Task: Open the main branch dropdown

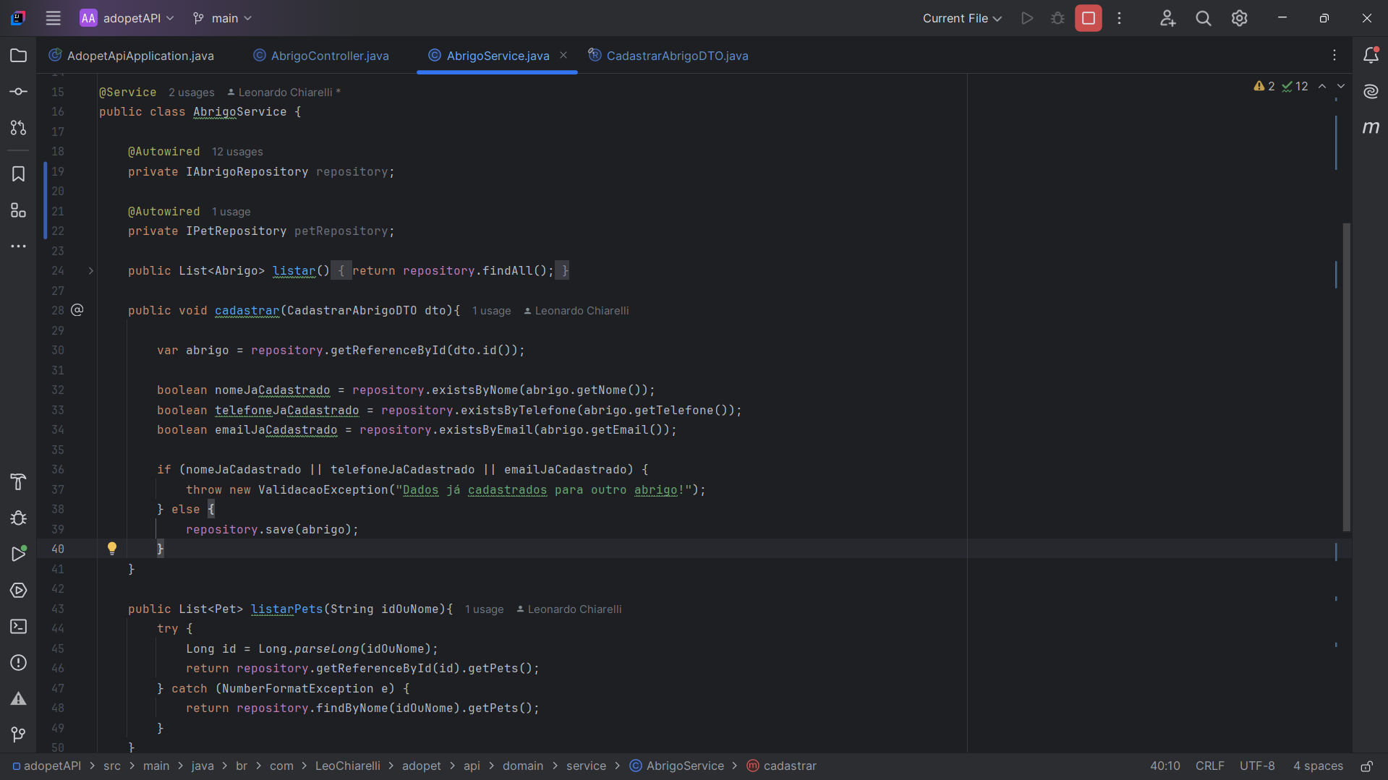Action: coord(223,18)
